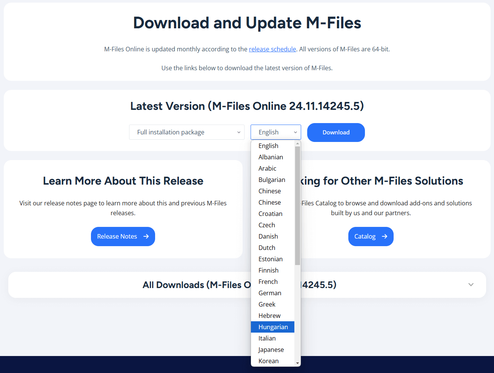This screenshot has height=373, width=494.
Task: Pick Bulgarian from the language options
Action: 272,180
